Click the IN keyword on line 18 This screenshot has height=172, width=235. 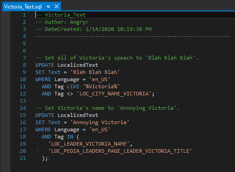pos(70,137)
